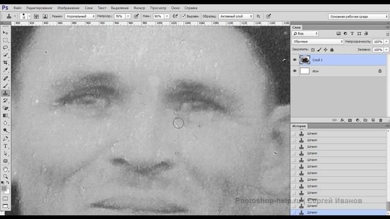Select the History Brush tool
The height and width of the screenshot is (219, 390).
(x=5, y=100)
